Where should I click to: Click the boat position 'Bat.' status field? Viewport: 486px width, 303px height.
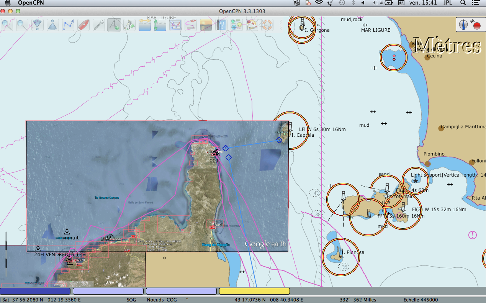click(x=41, y=300)
